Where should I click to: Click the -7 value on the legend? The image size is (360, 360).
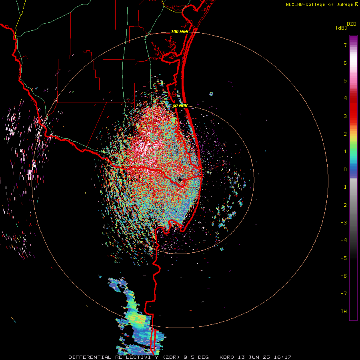tap(344, 294)
